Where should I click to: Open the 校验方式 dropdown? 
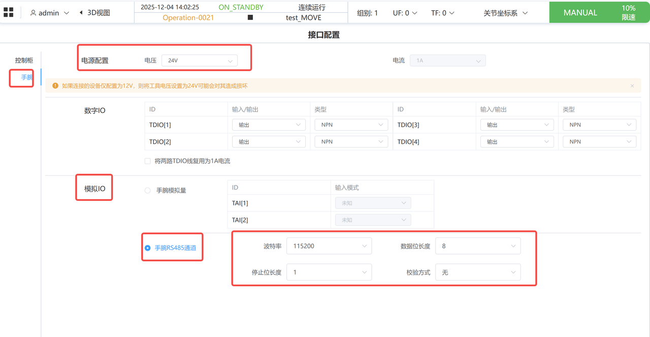[x=477, y=272]
